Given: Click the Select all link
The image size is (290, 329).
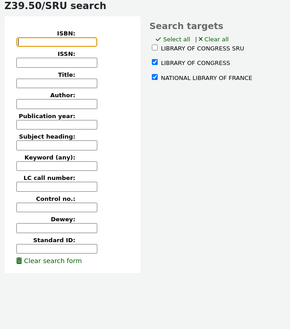Looking at the screenshot, I should coord(176,40).
